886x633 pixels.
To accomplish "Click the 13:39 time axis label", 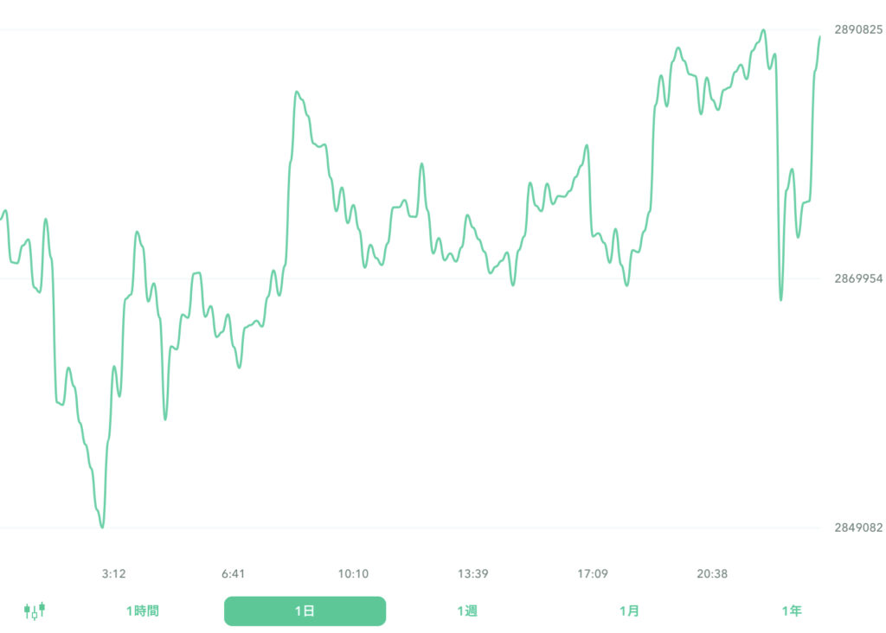I will click(x=473, y=573).
